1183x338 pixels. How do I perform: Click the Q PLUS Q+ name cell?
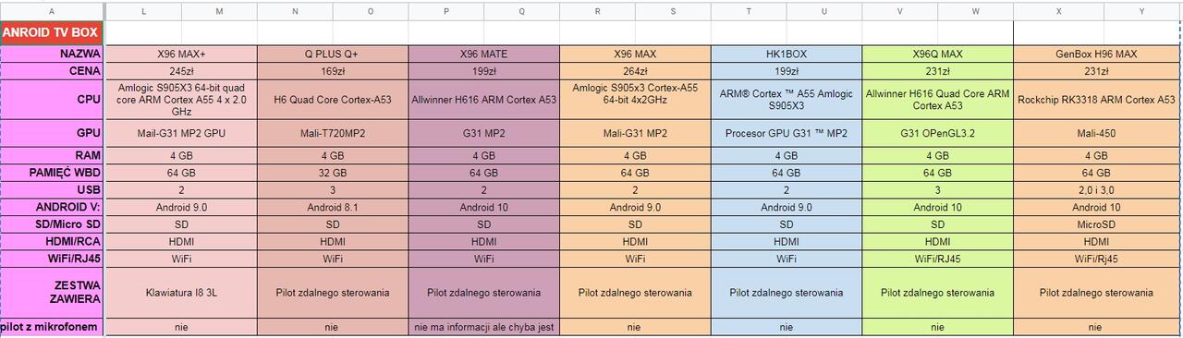click(333, 54)
